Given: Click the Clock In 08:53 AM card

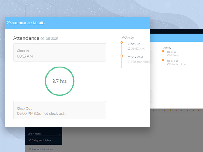Looking at the screenshot, I should [x=60, y=52].
